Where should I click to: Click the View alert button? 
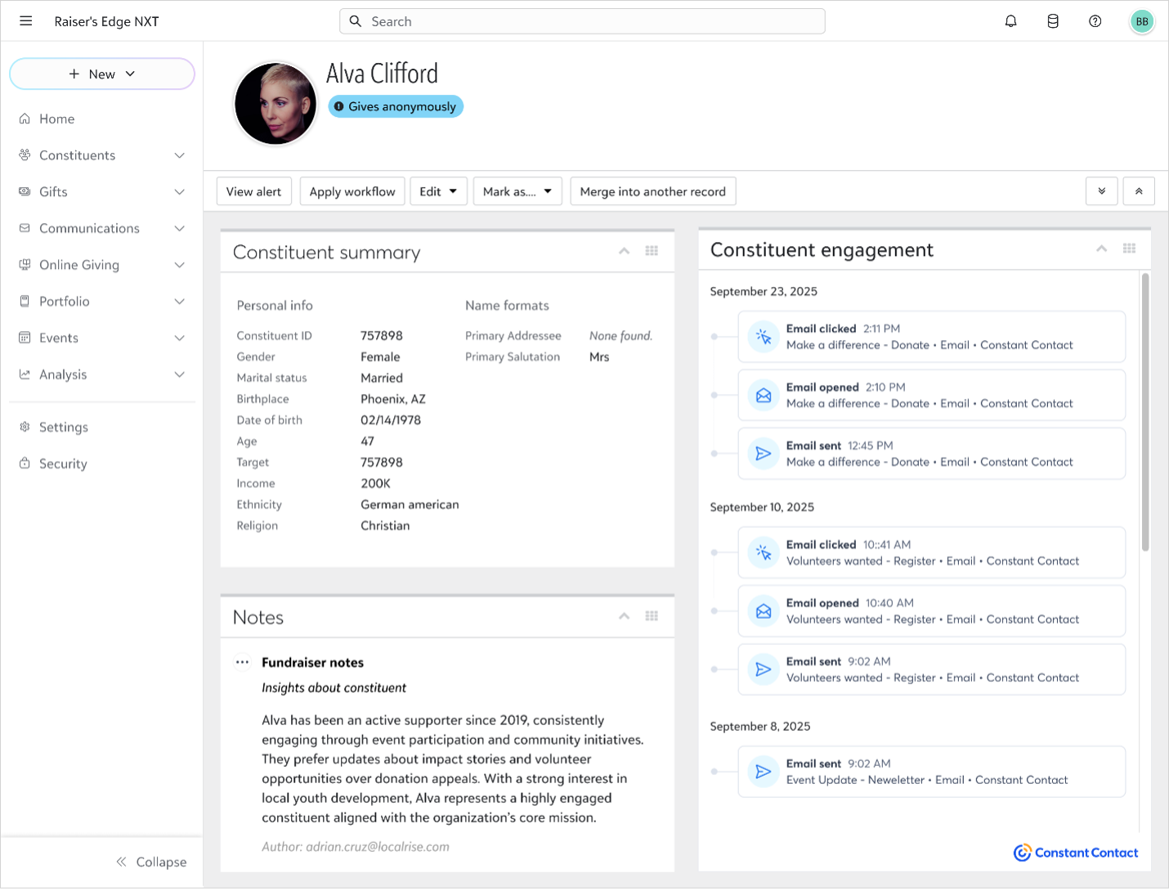253,191
